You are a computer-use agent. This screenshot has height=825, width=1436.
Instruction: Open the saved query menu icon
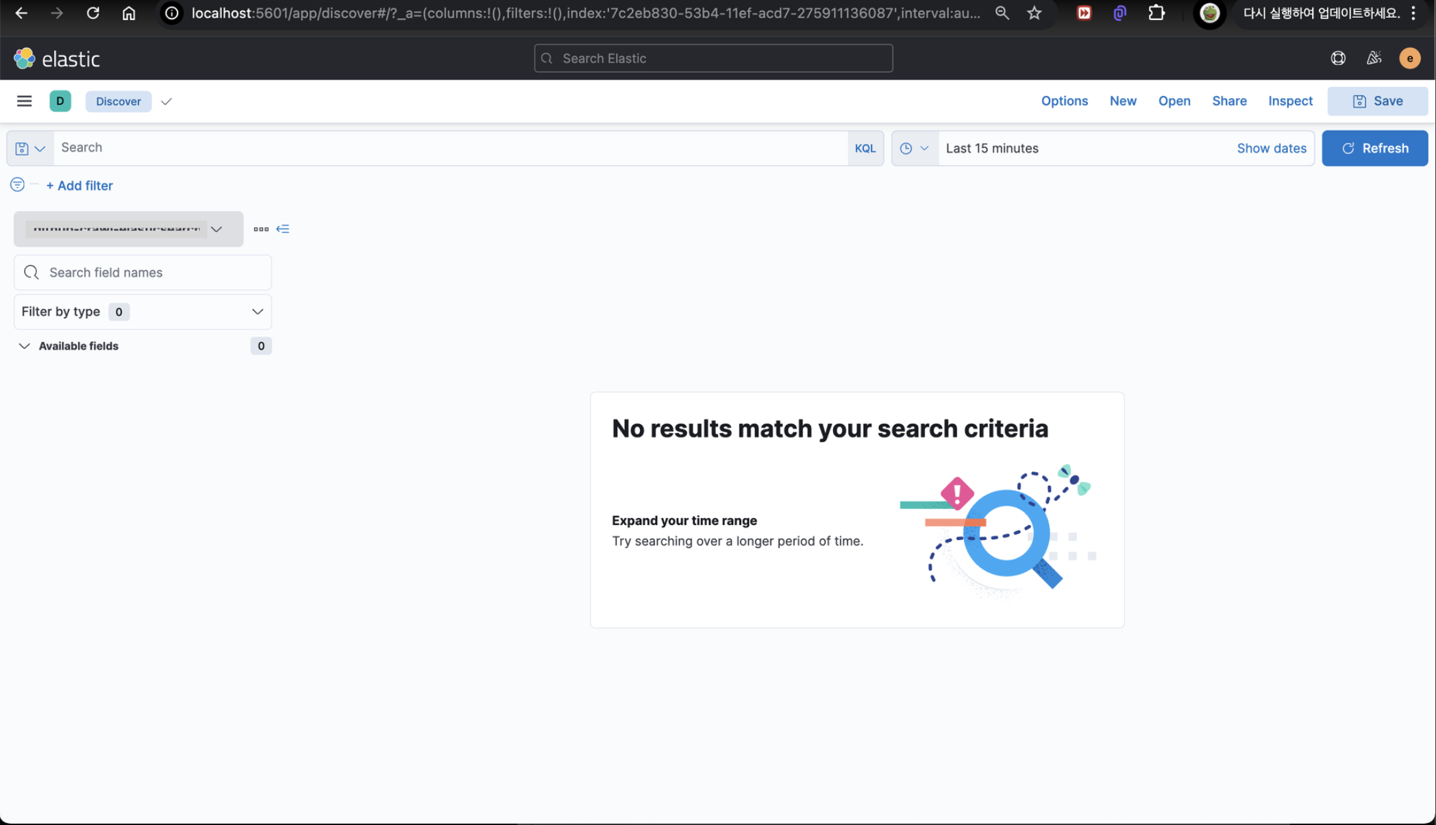(x=29, y=149)
